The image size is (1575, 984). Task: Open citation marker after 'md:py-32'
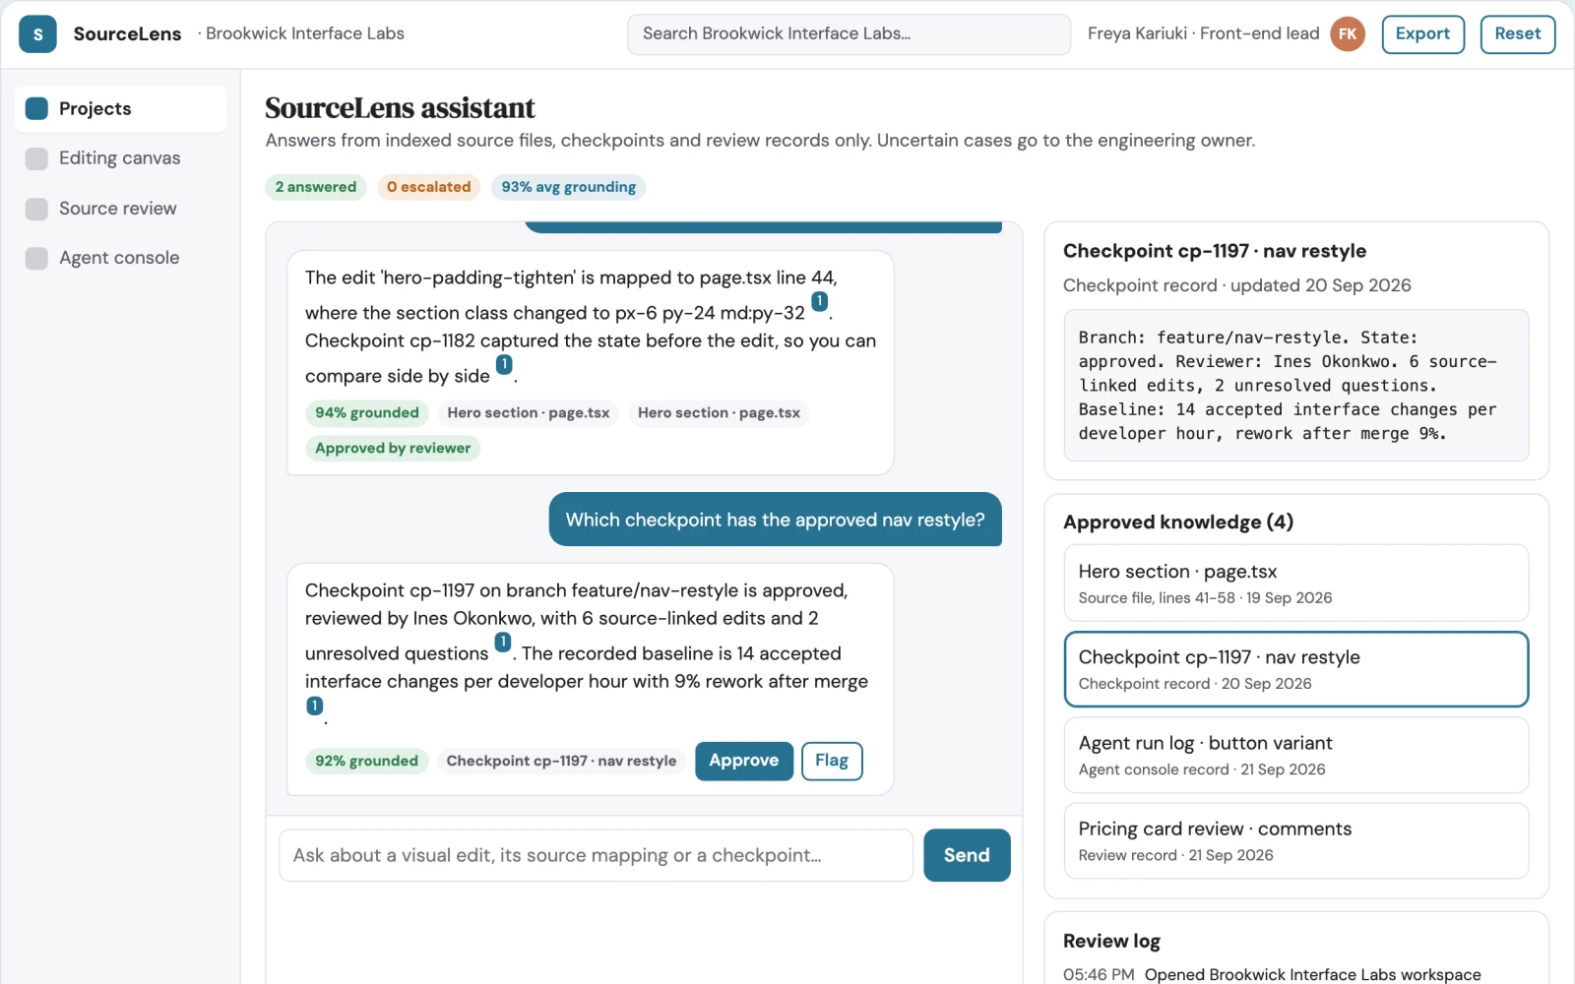(819, 301)
